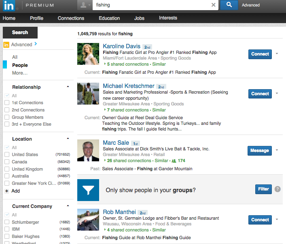This screenshot has height=244, width=286.
Task: Check the Australia location checkbox
Action: [7, 176]
